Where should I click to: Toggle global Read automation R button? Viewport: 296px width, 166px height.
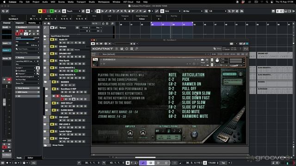[x=51, y=11]
